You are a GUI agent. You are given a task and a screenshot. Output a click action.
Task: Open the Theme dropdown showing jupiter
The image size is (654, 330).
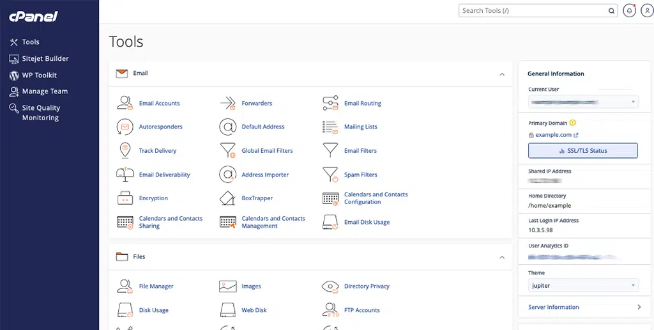coord(583,286)
